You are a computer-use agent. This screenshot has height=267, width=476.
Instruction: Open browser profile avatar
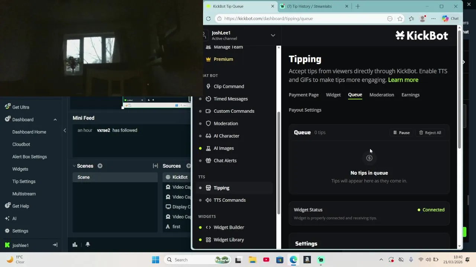coord(422,19)
